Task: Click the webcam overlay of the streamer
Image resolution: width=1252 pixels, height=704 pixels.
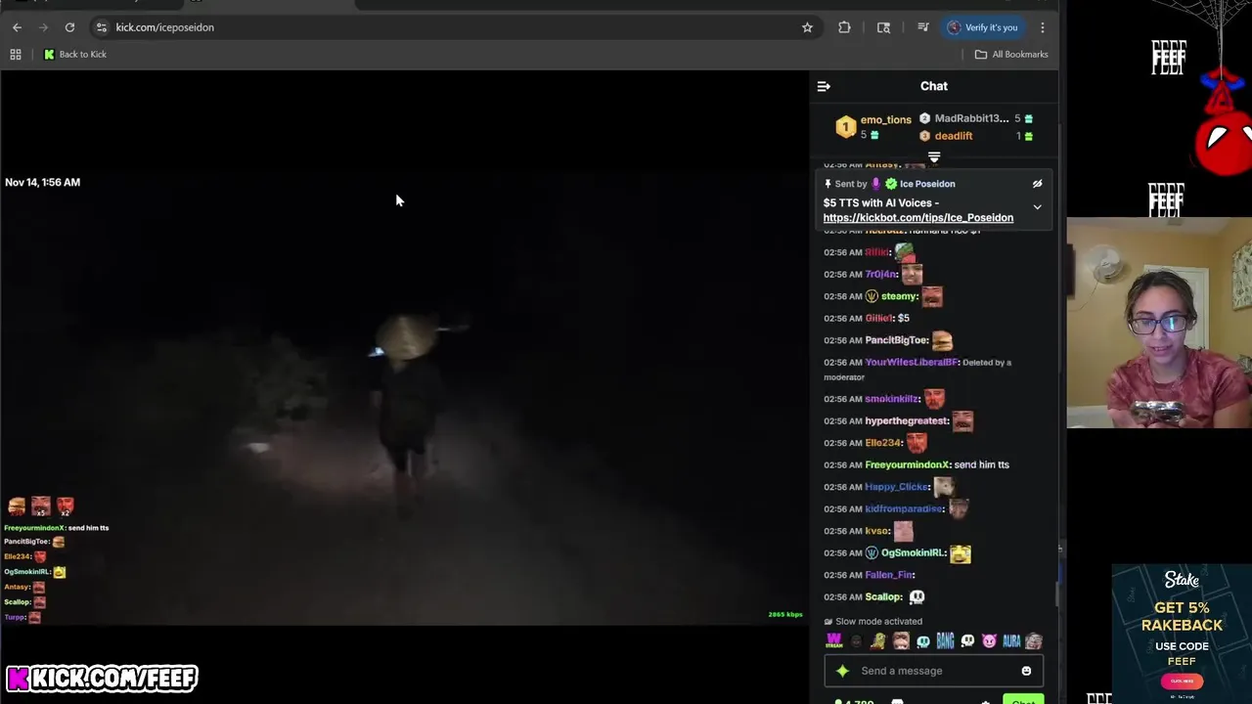Action: [1159, 323]
